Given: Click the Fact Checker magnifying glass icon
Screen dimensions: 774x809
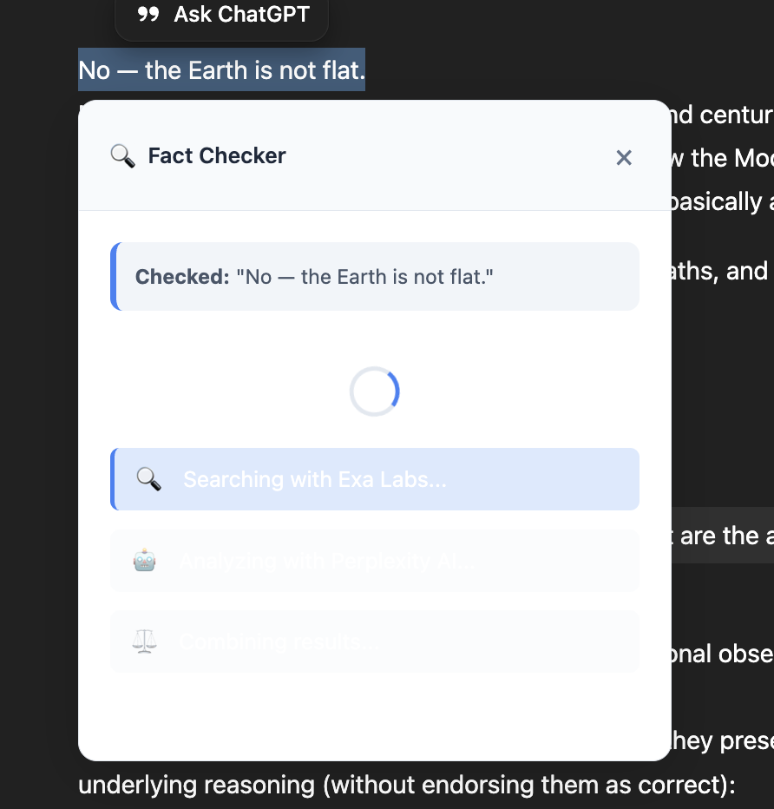Looking at the screenshot, I should (x=122, y=156).
